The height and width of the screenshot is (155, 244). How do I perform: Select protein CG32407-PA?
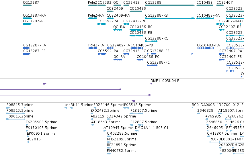point(222,54)
